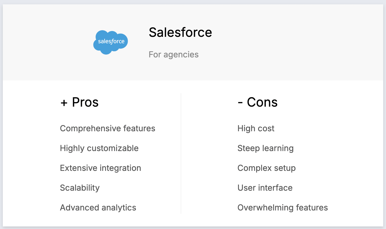Viewport: 386px width, 229px height.
Task: Click 'High cost' con item
Action: (256, 128)
